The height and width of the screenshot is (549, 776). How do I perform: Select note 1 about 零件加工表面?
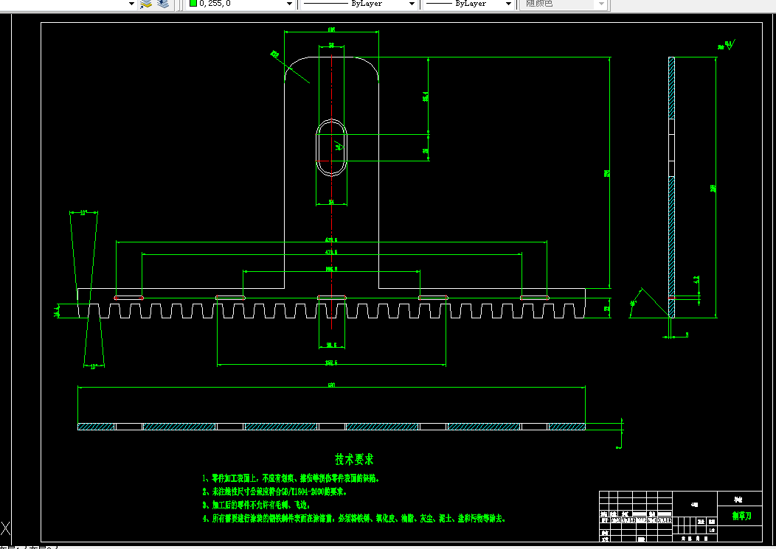[291, 478]
